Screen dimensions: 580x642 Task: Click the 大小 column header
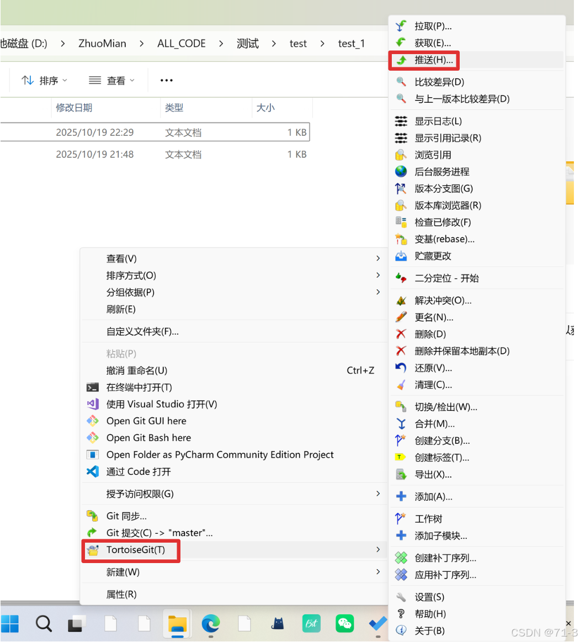pos(265,108)
